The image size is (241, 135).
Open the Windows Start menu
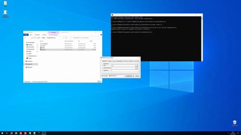coord(2,133)
